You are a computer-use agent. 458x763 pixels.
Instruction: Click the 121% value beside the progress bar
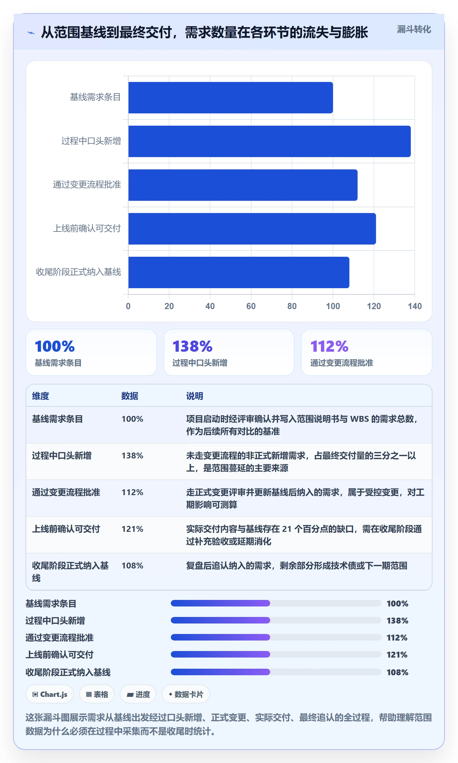point(397,655)
